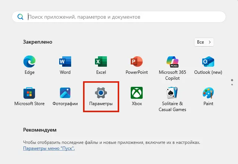
Task: Click the Закреплено section heading
Action: pyautogui.click(x=38, y=42)
